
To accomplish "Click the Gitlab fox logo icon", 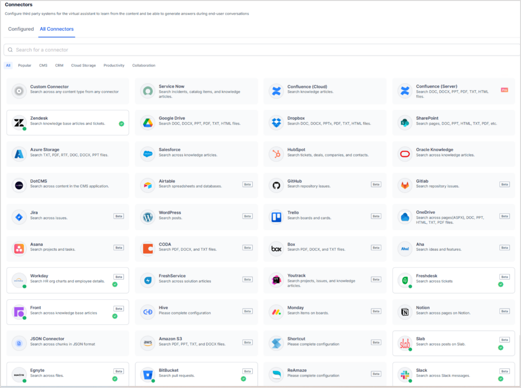I will pos(405,185).
